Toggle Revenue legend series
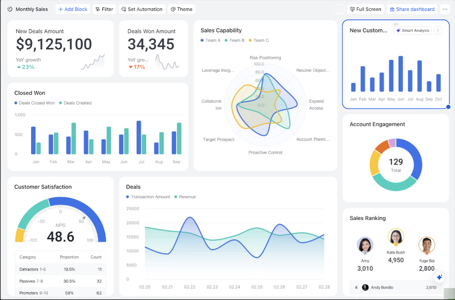Viewport: 455px width, 300px height. (x=185, y=197)
